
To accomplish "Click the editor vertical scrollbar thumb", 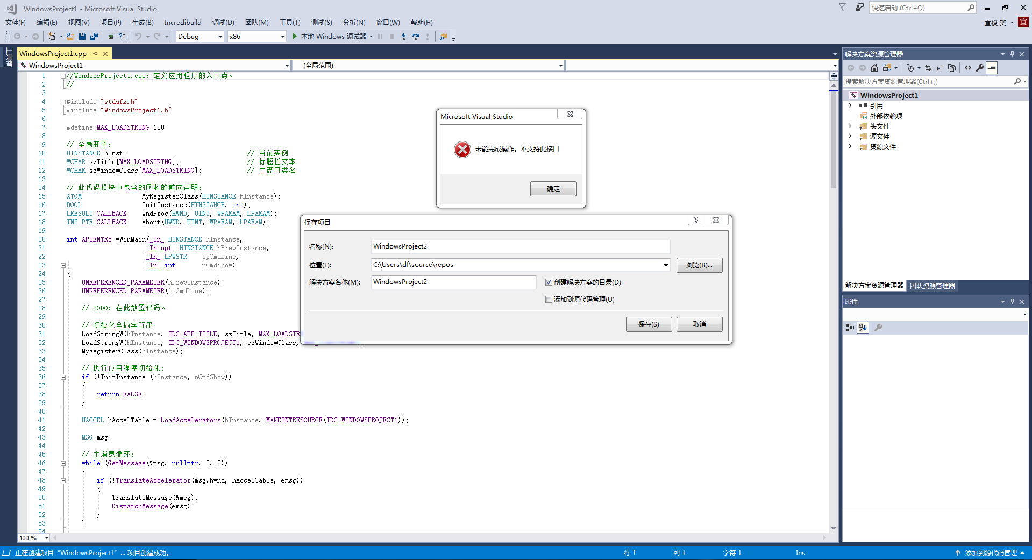I will [x=834, y=140].
